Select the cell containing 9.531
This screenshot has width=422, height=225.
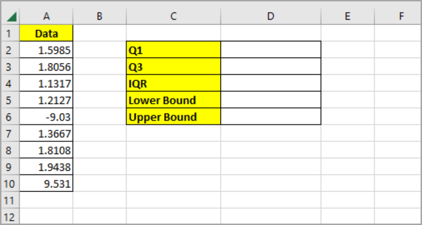(46, 184)
